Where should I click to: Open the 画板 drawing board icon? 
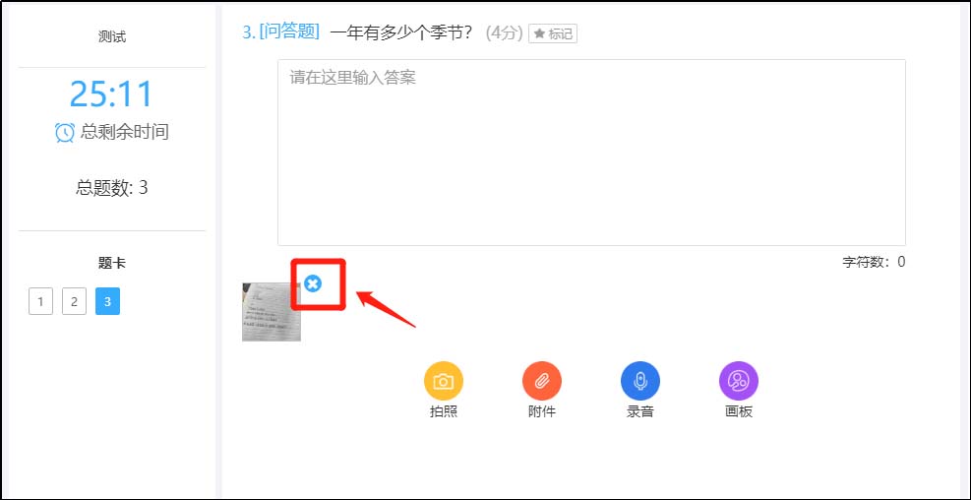[x=739, y=381]
